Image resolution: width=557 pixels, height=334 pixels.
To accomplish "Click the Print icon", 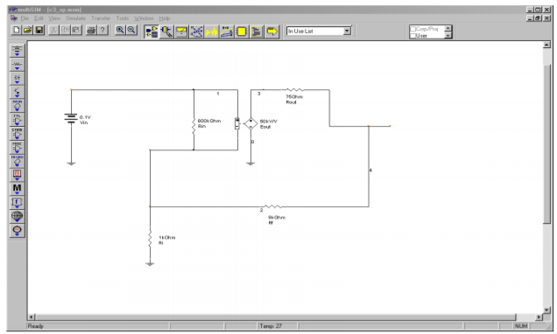I will [91, 30].
